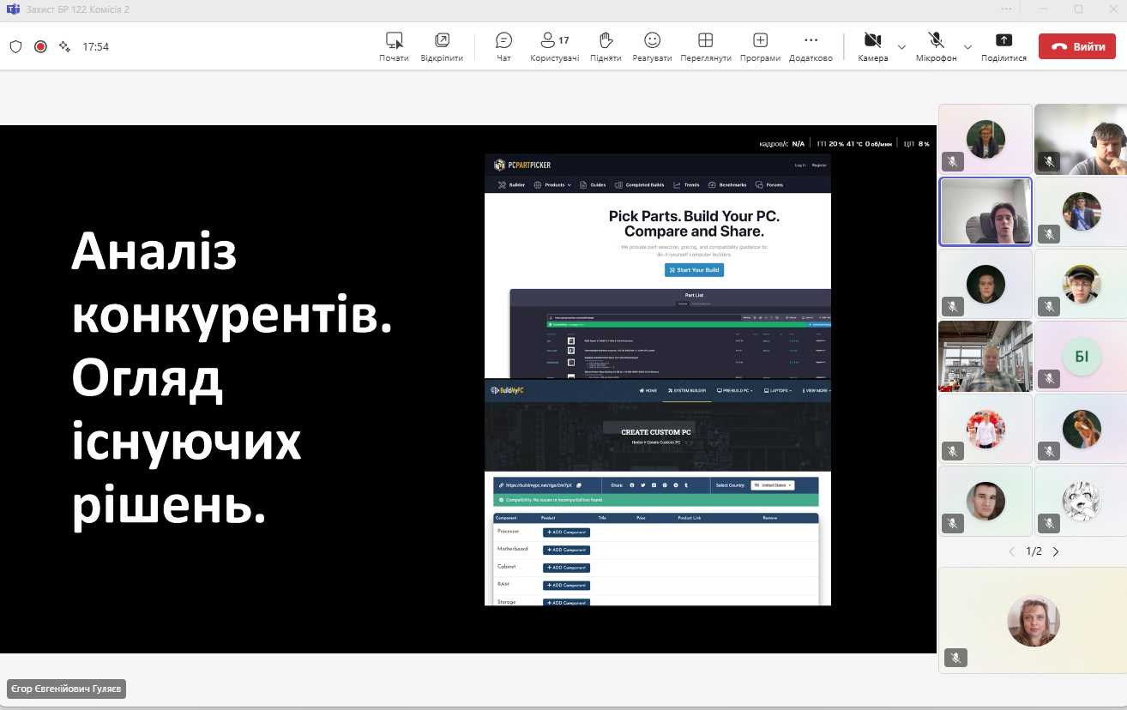
Task: Open the meeting chat panel
Action: 503,46
